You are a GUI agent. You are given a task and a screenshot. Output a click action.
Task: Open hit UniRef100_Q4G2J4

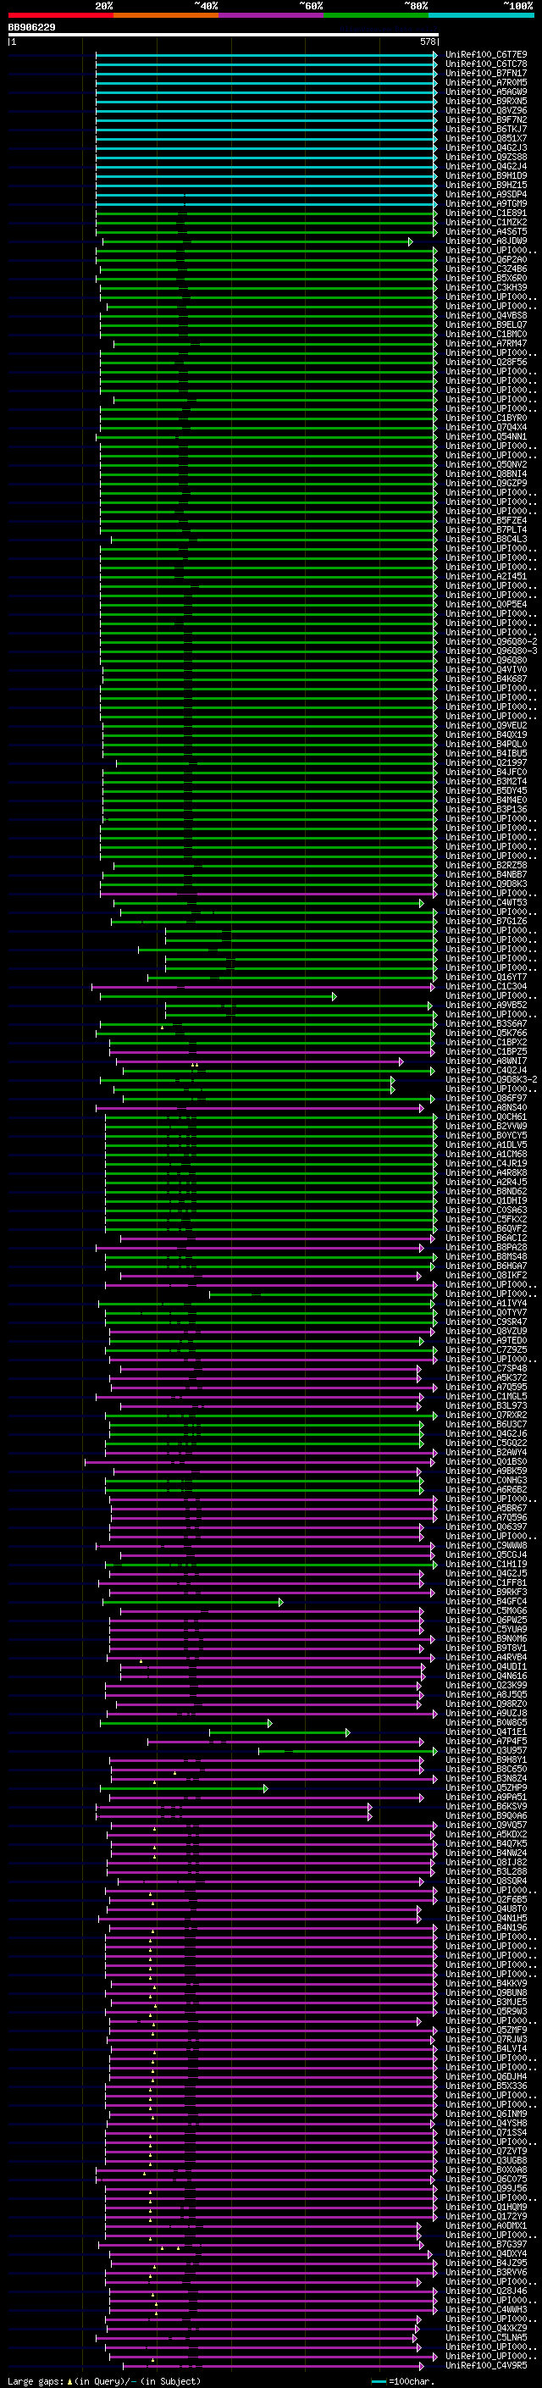(x=486, y=166)
